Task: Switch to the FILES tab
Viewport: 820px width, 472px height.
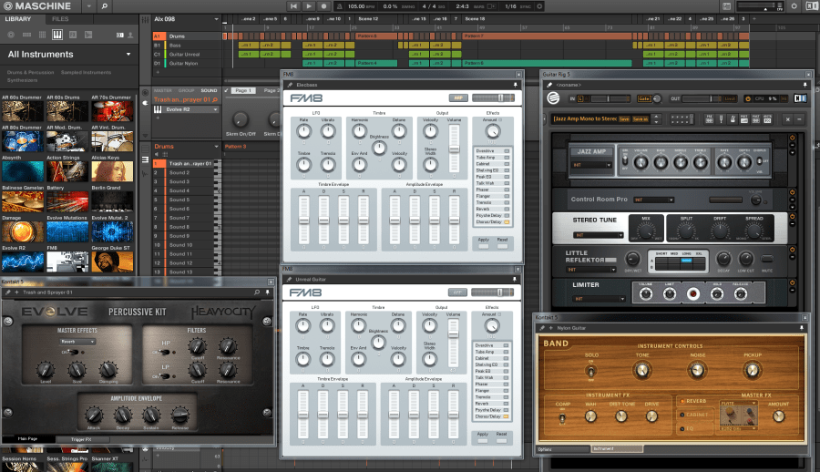Action: tap(59, 18)
